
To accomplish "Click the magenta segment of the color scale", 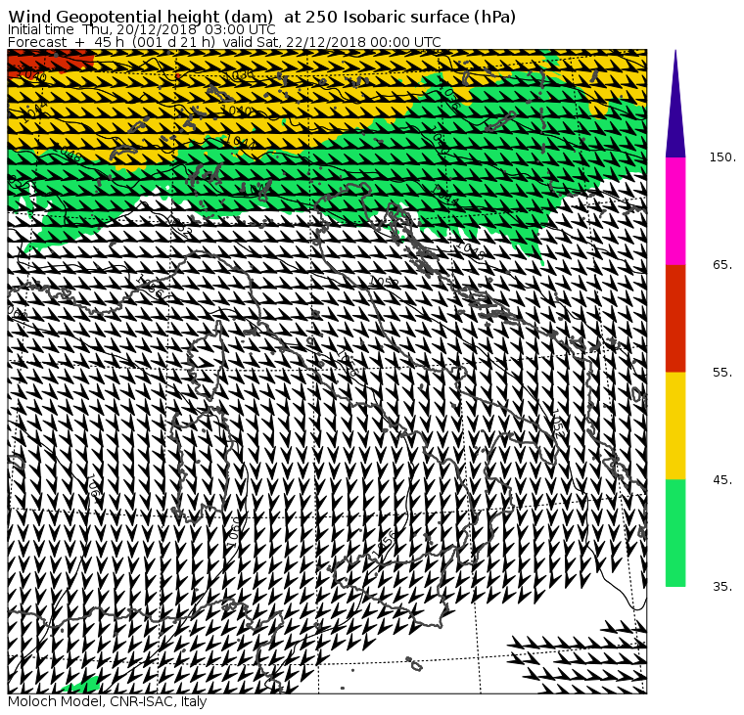I will point(675,211).
